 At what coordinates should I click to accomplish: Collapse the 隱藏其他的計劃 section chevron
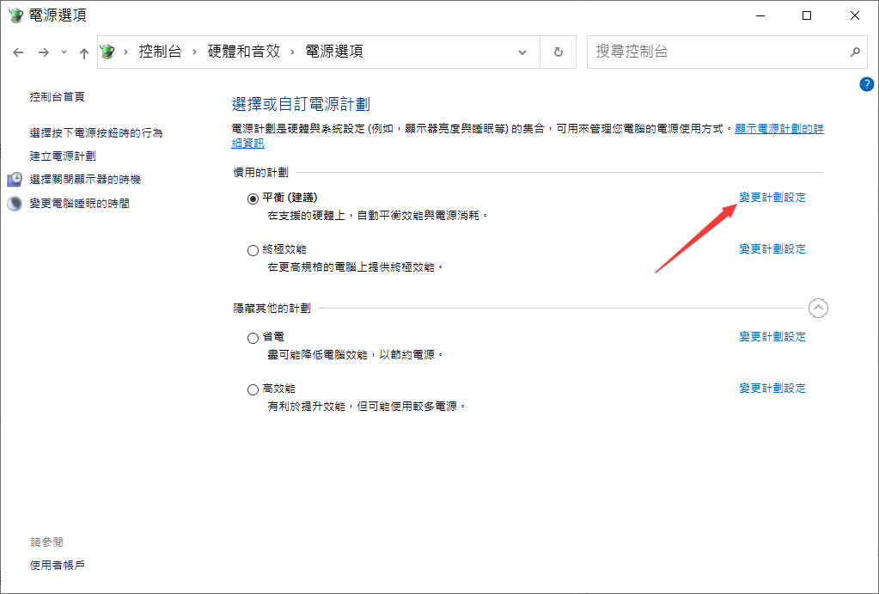pyautogui.click(x=819, y=308)
